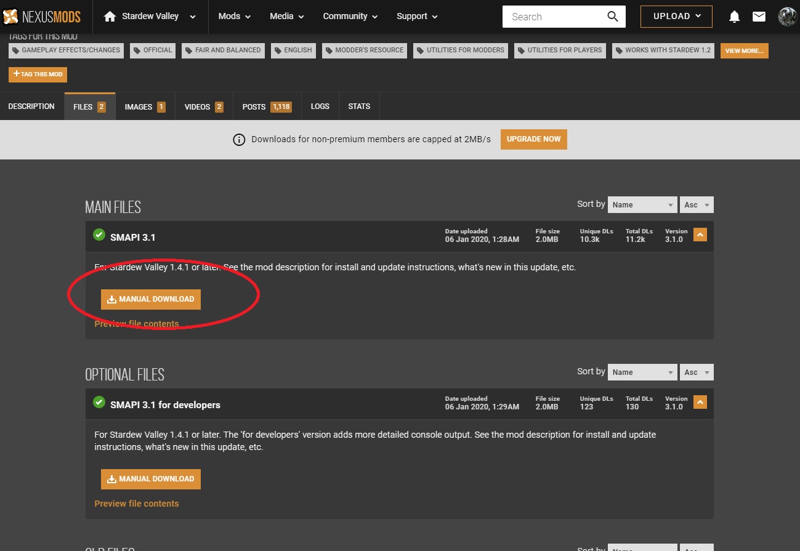This screenshot has height=551, width=800.
Task: Click the Modder's Resource tag
Action: 365,50
